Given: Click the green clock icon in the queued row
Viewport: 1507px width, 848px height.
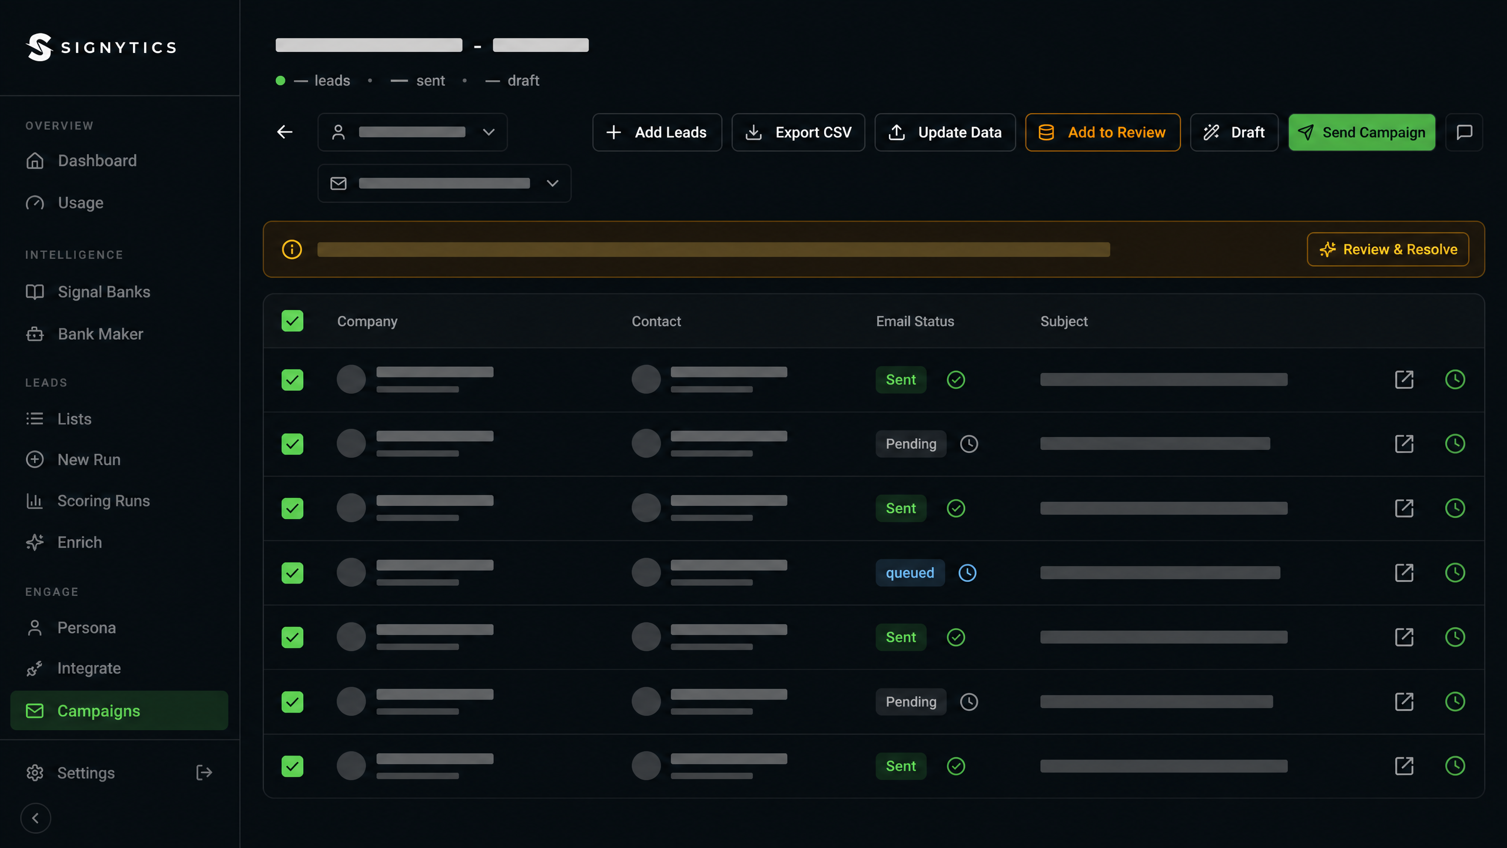Looking at the screenshot, I should coord(1455,573).
